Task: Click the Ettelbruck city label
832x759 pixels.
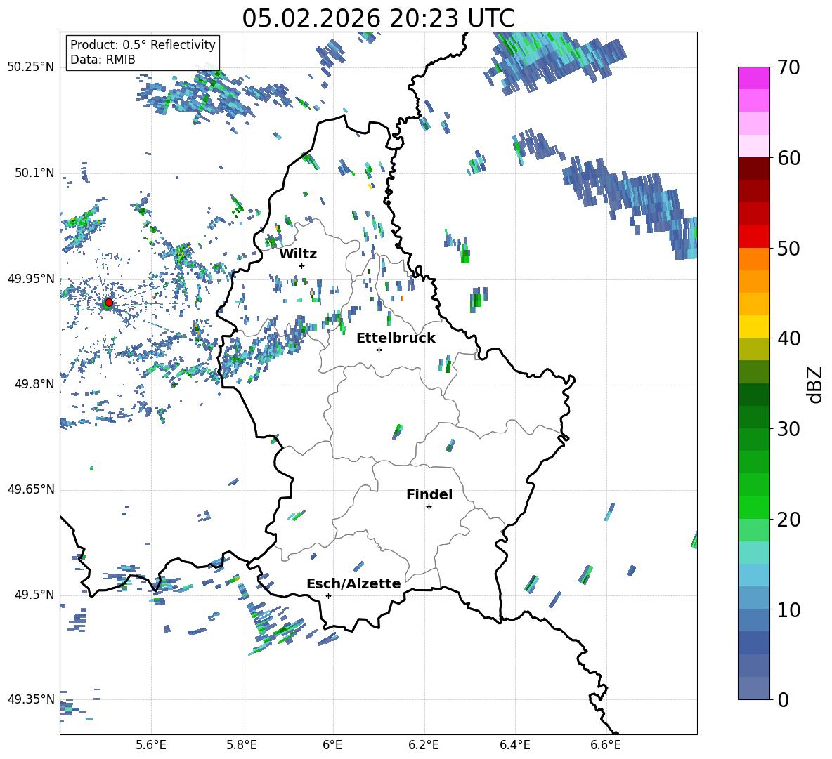Action: tap(396, 338)
